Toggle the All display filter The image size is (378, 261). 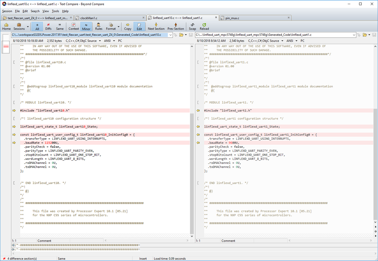[37, 26]
